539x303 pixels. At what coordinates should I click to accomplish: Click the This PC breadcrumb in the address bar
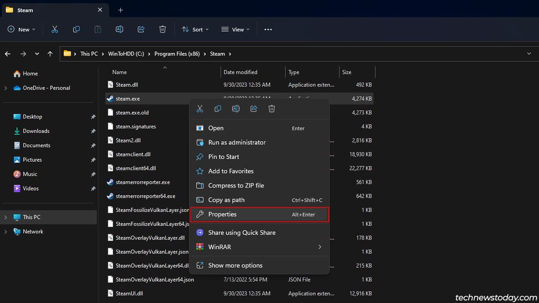[x=89, y=53]
